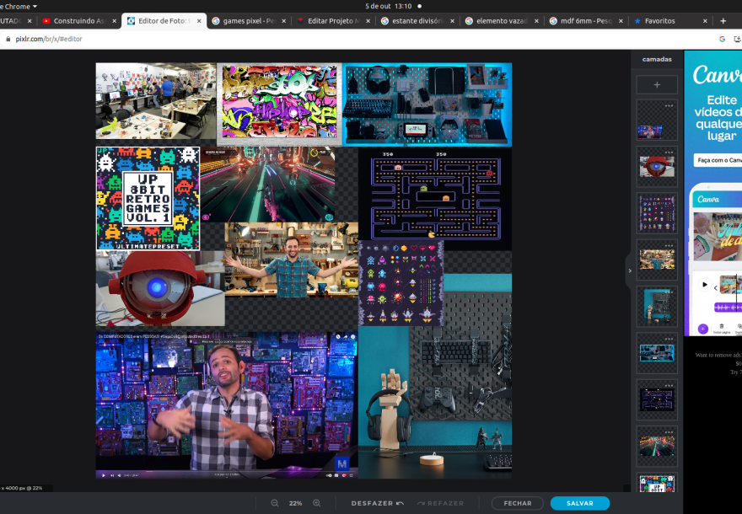742x514 pixels.
Task: Select the red robot eye layer thumbnail
Action: (x=657, y=167)
